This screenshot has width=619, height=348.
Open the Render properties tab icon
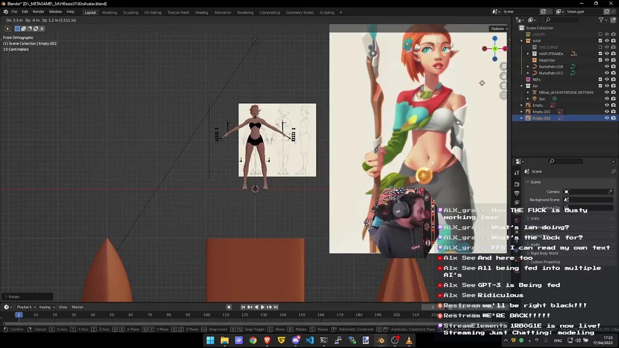click(x=517, y=184)
